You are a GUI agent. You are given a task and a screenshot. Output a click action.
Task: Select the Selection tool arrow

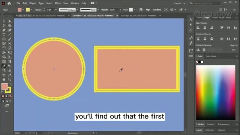coord(4,21)
